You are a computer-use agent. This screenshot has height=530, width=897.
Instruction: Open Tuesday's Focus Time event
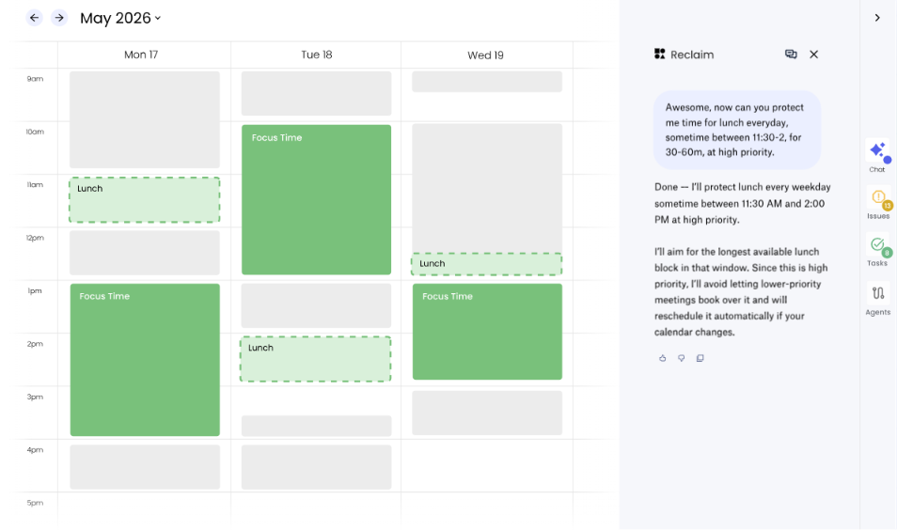(316, 199)
